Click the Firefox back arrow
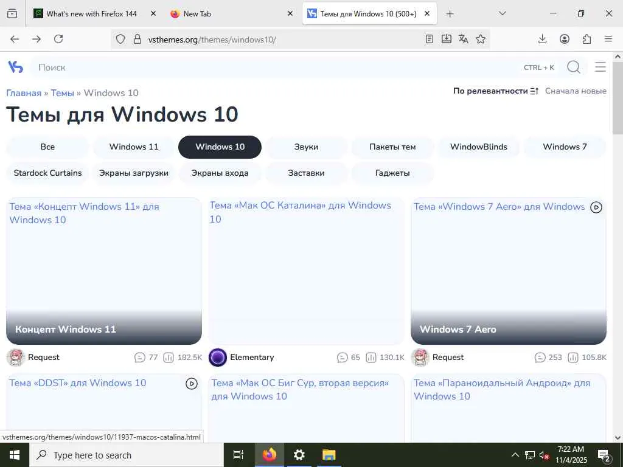 click(15, 39)
